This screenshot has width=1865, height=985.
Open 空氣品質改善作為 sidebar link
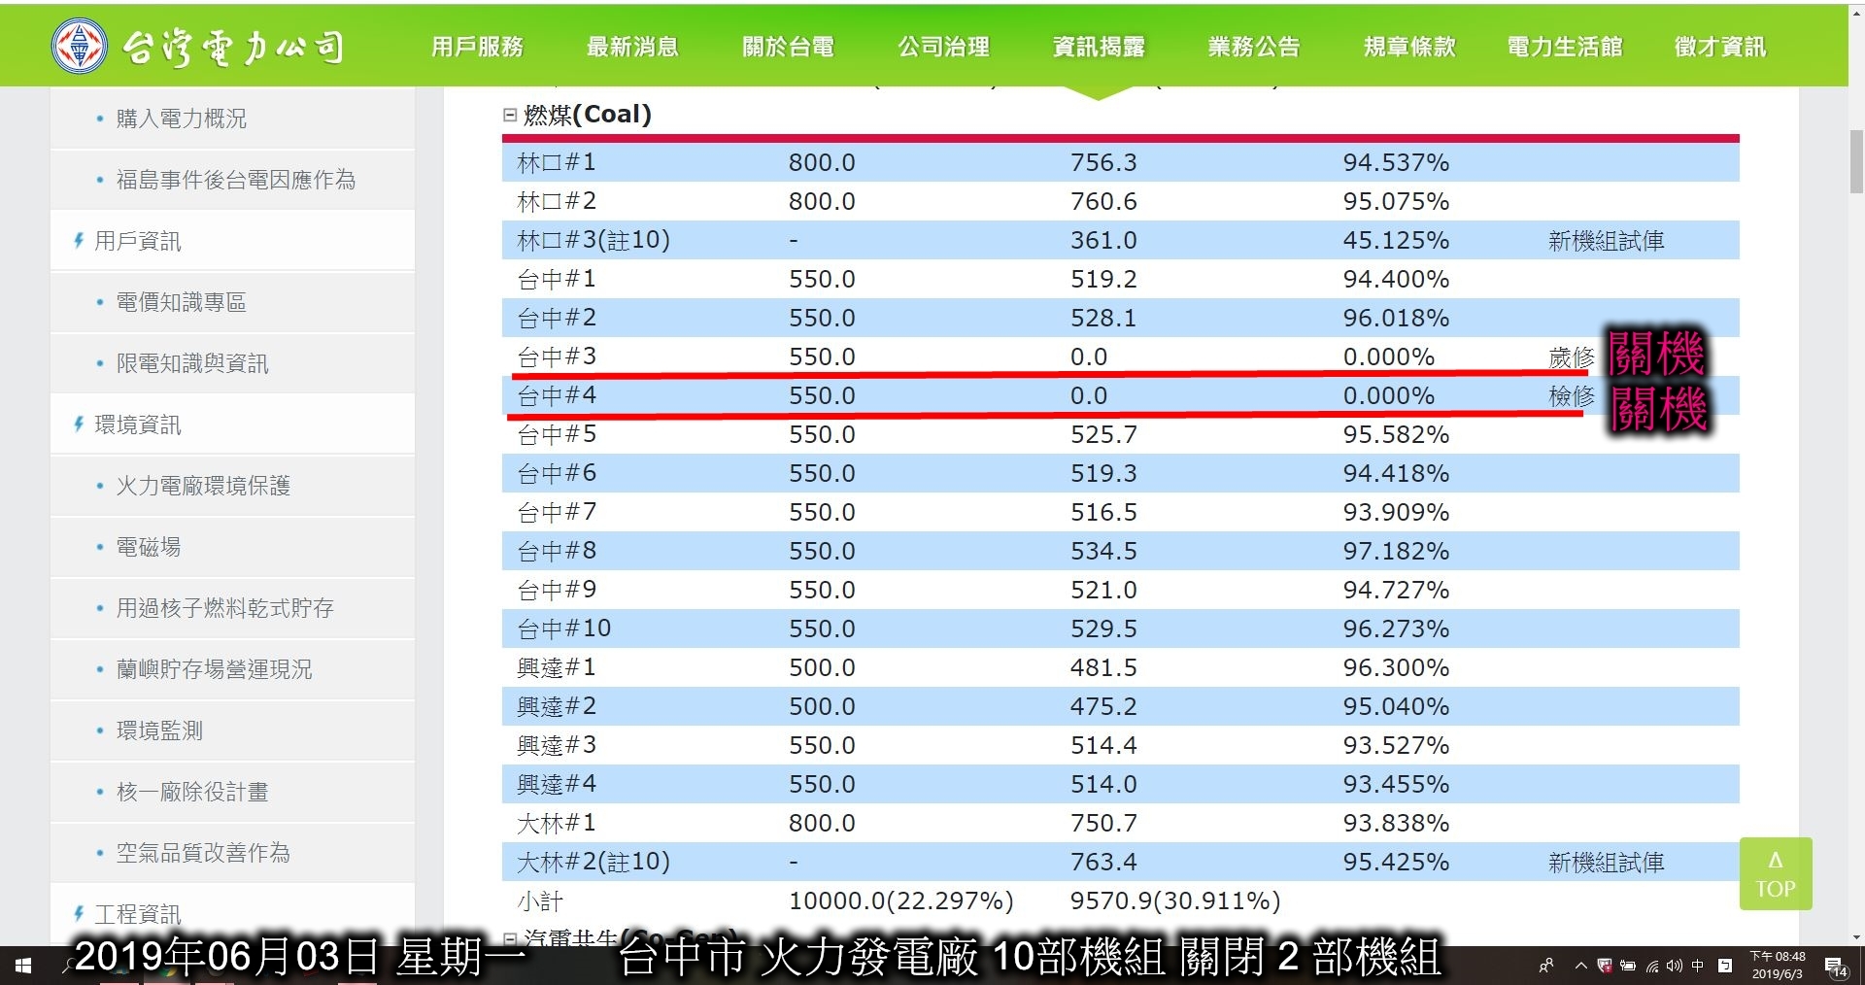(203, 853)
